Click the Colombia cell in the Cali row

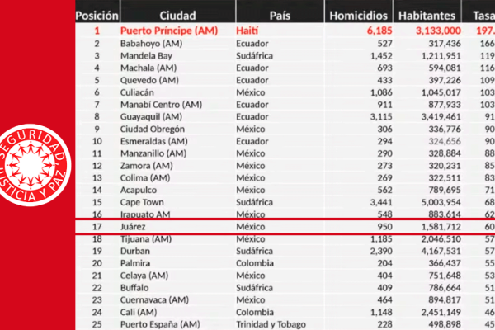click(257, 312)
